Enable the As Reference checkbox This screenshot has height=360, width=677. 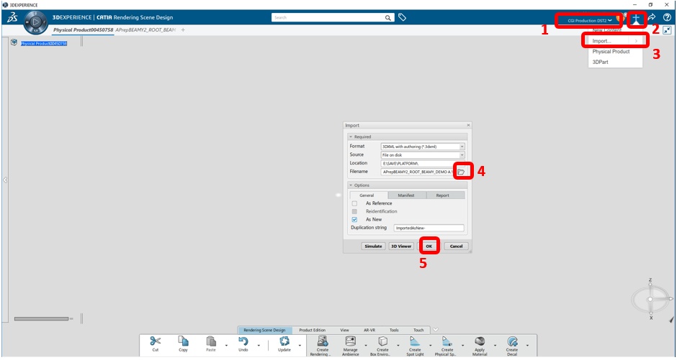pos(354,203)
